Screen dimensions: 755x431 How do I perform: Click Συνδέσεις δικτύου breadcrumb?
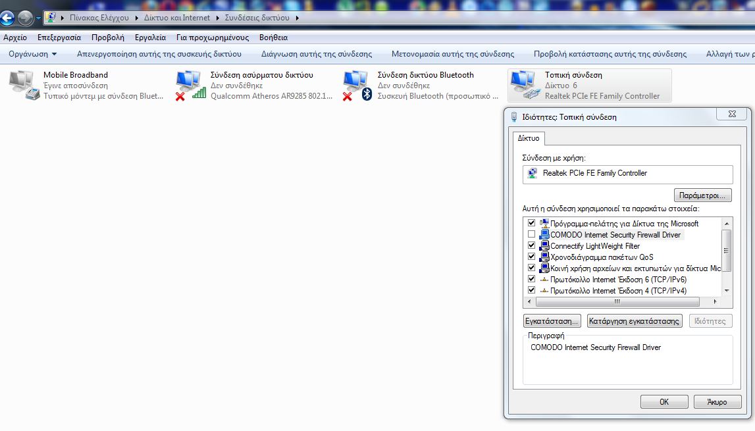pyautogui.click(x=257, y=18)
